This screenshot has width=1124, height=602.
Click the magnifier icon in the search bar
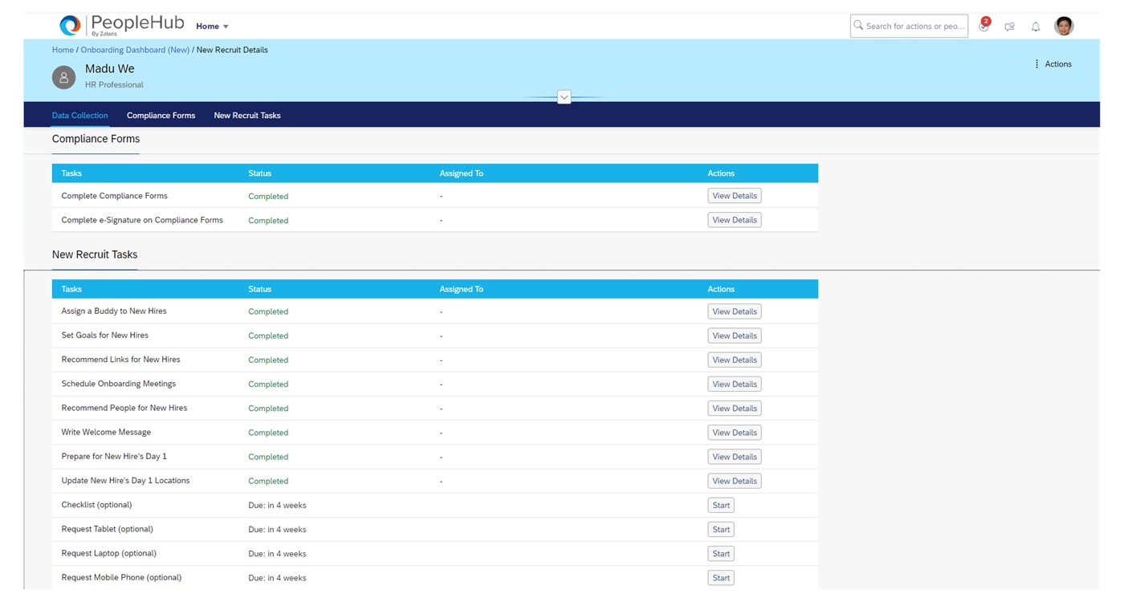click(x=858, y=25)
